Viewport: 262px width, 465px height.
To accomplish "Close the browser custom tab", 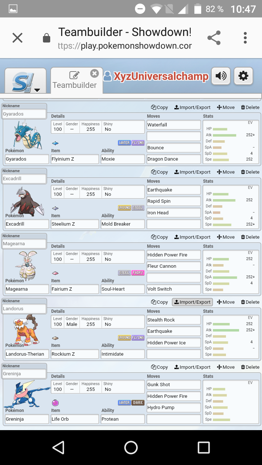I will pos(17,38).
